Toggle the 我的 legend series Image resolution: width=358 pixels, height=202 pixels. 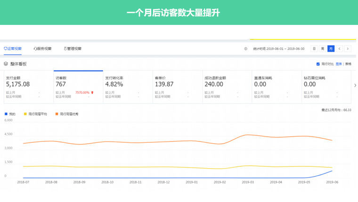[10, 114]
